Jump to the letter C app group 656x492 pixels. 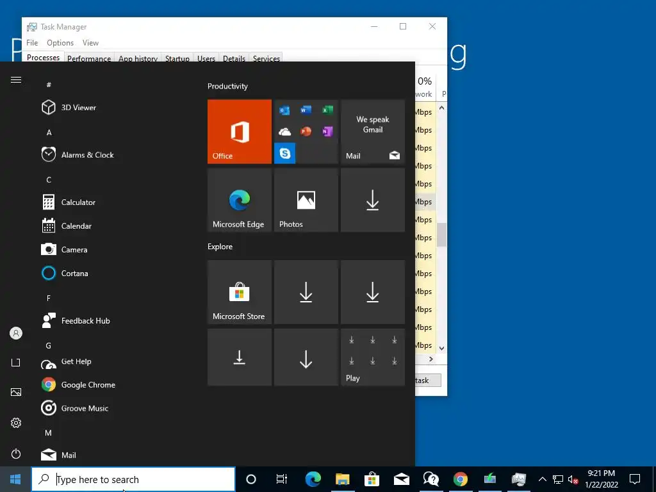pyautogui.click(x=49, y=180)
